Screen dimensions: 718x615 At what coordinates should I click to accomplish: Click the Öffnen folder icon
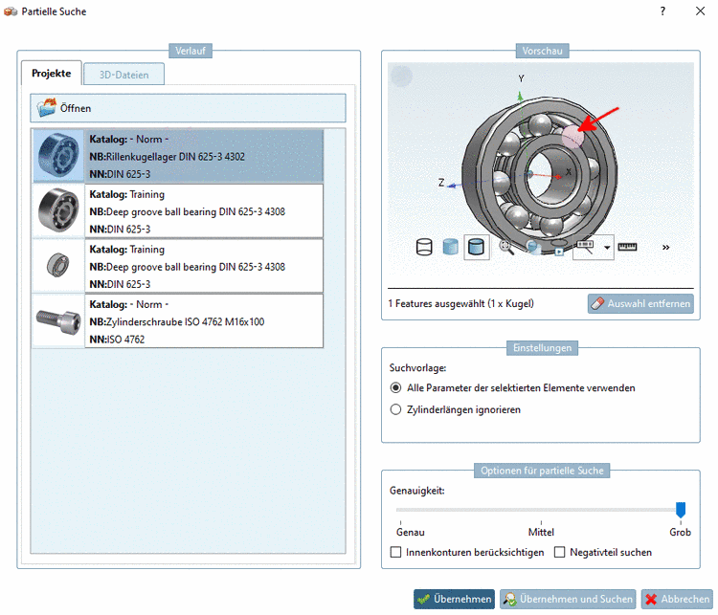click(x=47, y=108)
